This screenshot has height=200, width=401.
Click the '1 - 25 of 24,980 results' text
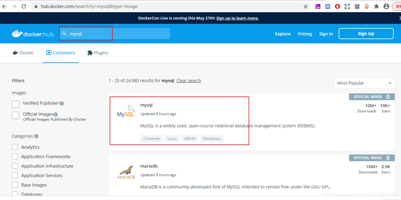click(x=134, y=81)
